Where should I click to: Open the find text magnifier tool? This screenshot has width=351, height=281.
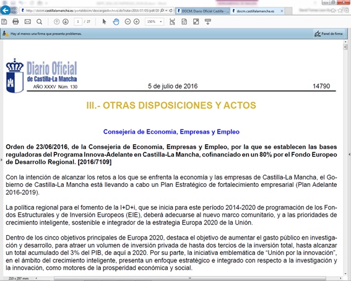click(x=39, y=22)
